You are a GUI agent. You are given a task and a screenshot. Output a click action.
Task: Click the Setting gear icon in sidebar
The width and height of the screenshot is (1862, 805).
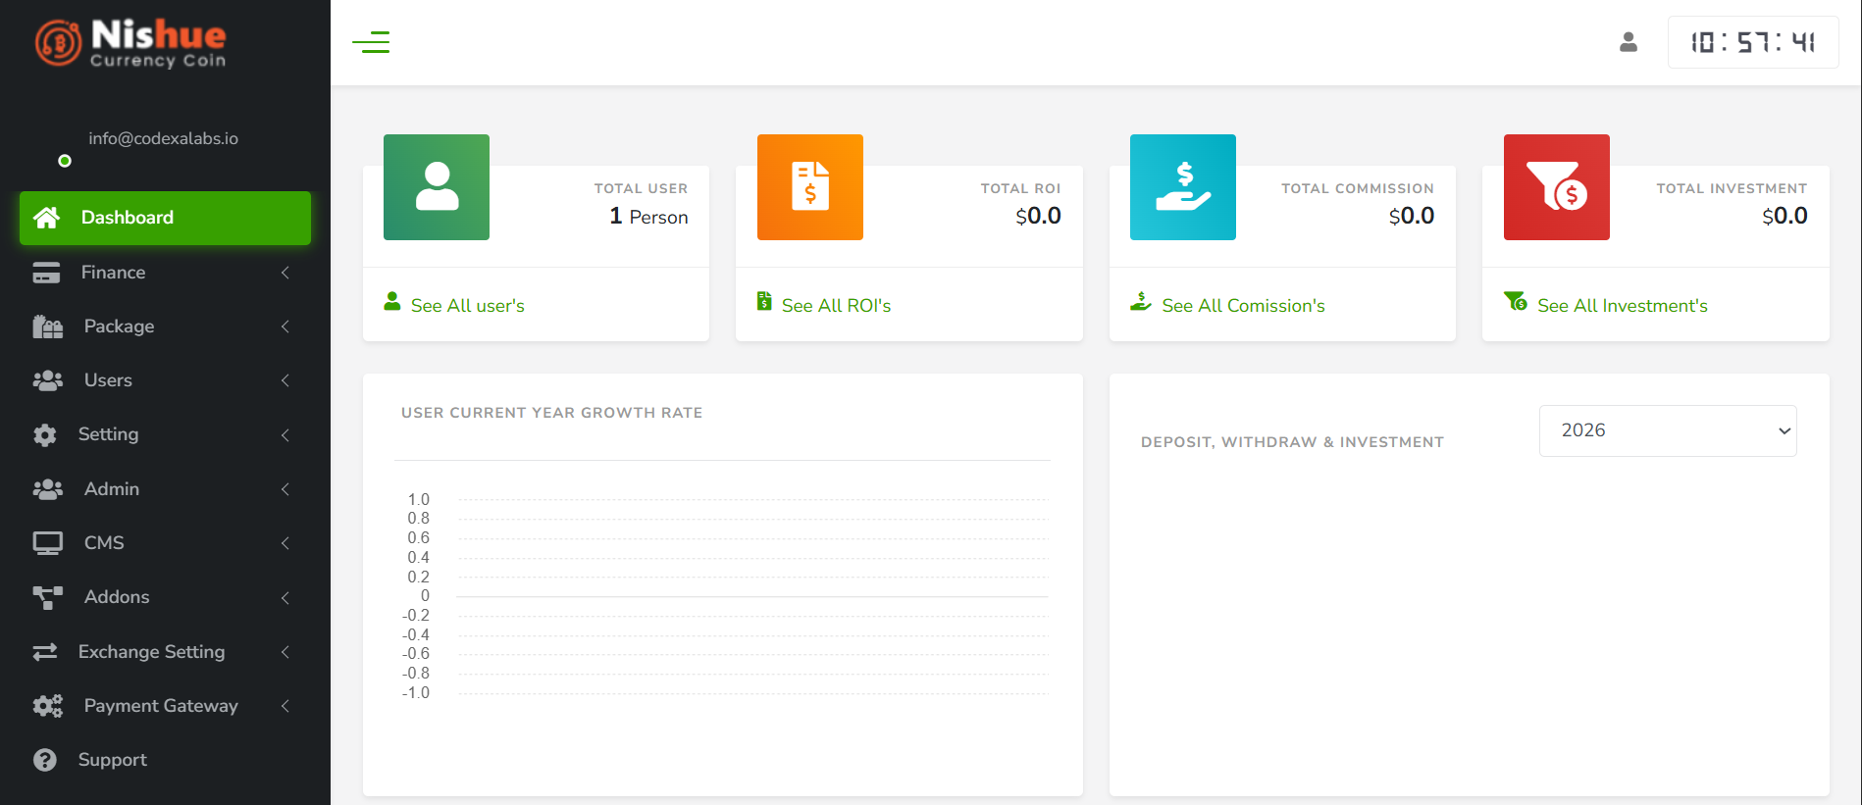coord(45,435)
